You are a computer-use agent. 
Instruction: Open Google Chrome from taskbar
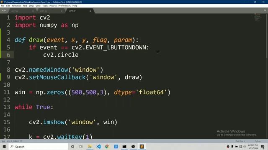pyautogui.click(x=107, y=147)
